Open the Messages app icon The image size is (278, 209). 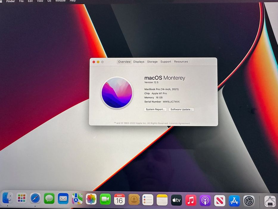coord(49,198)
